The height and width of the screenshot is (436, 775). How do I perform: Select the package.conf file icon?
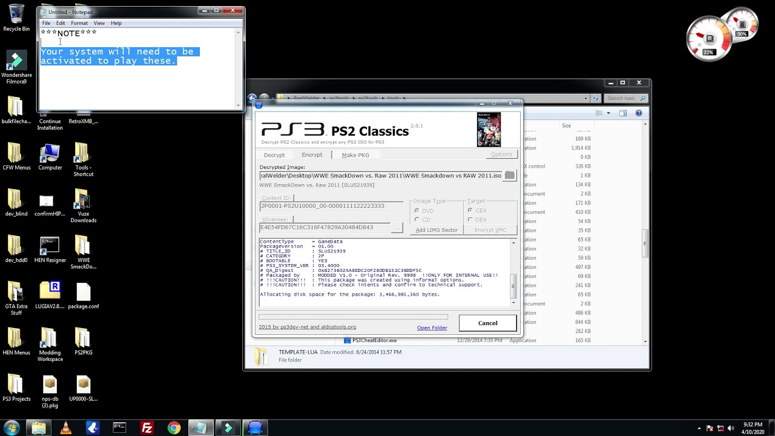84,296
